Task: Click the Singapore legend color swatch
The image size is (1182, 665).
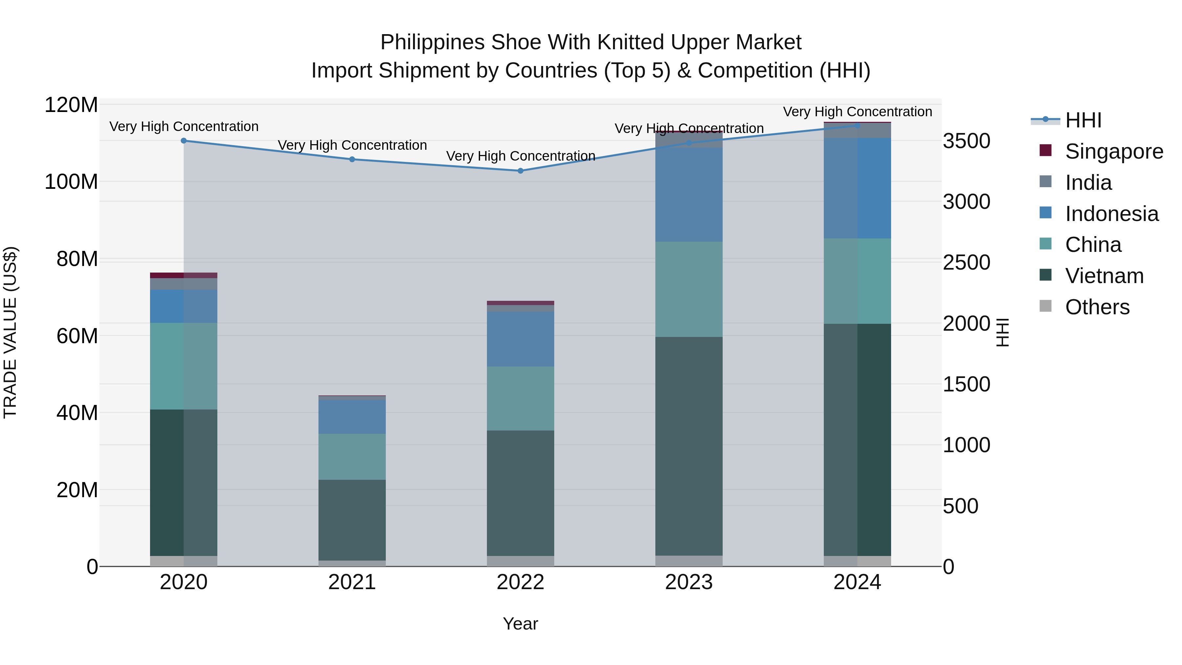Action: [1045, 150]
